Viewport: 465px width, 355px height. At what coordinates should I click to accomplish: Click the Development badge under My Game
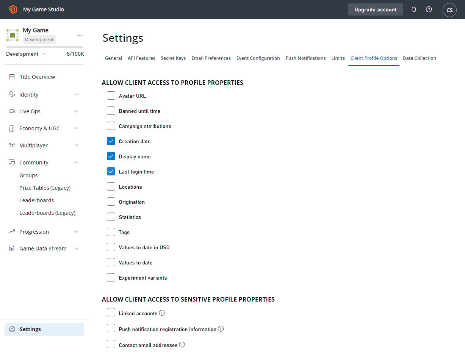pyautogui.click(x=39, y=39)
